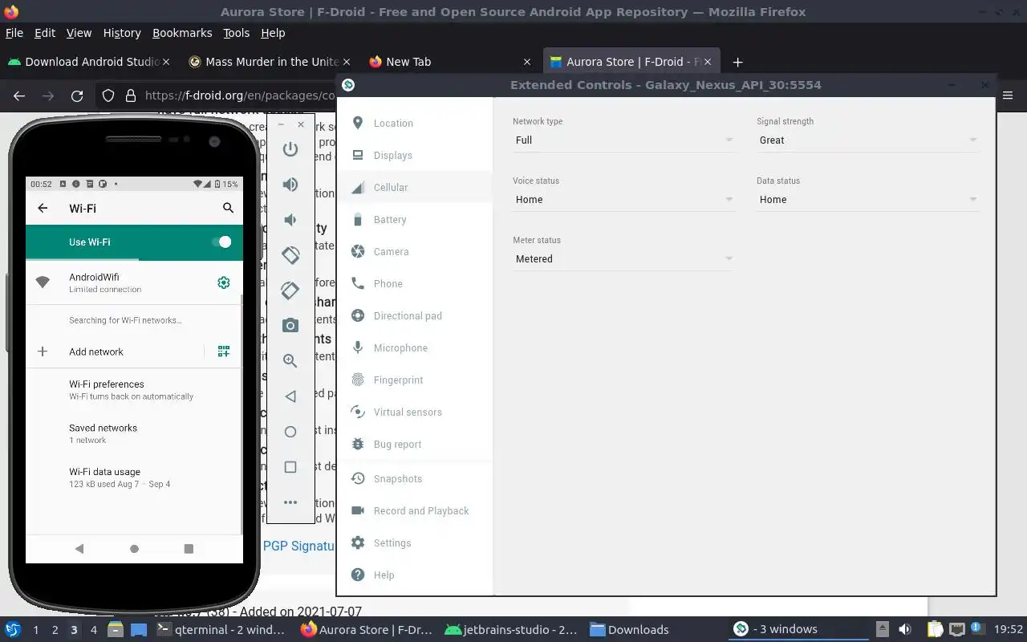Image resolution: width=1027 pixels, height=642 pixels.
Task: Click emulator toolbar Overview square icon
Action: (x=290, y=467)
